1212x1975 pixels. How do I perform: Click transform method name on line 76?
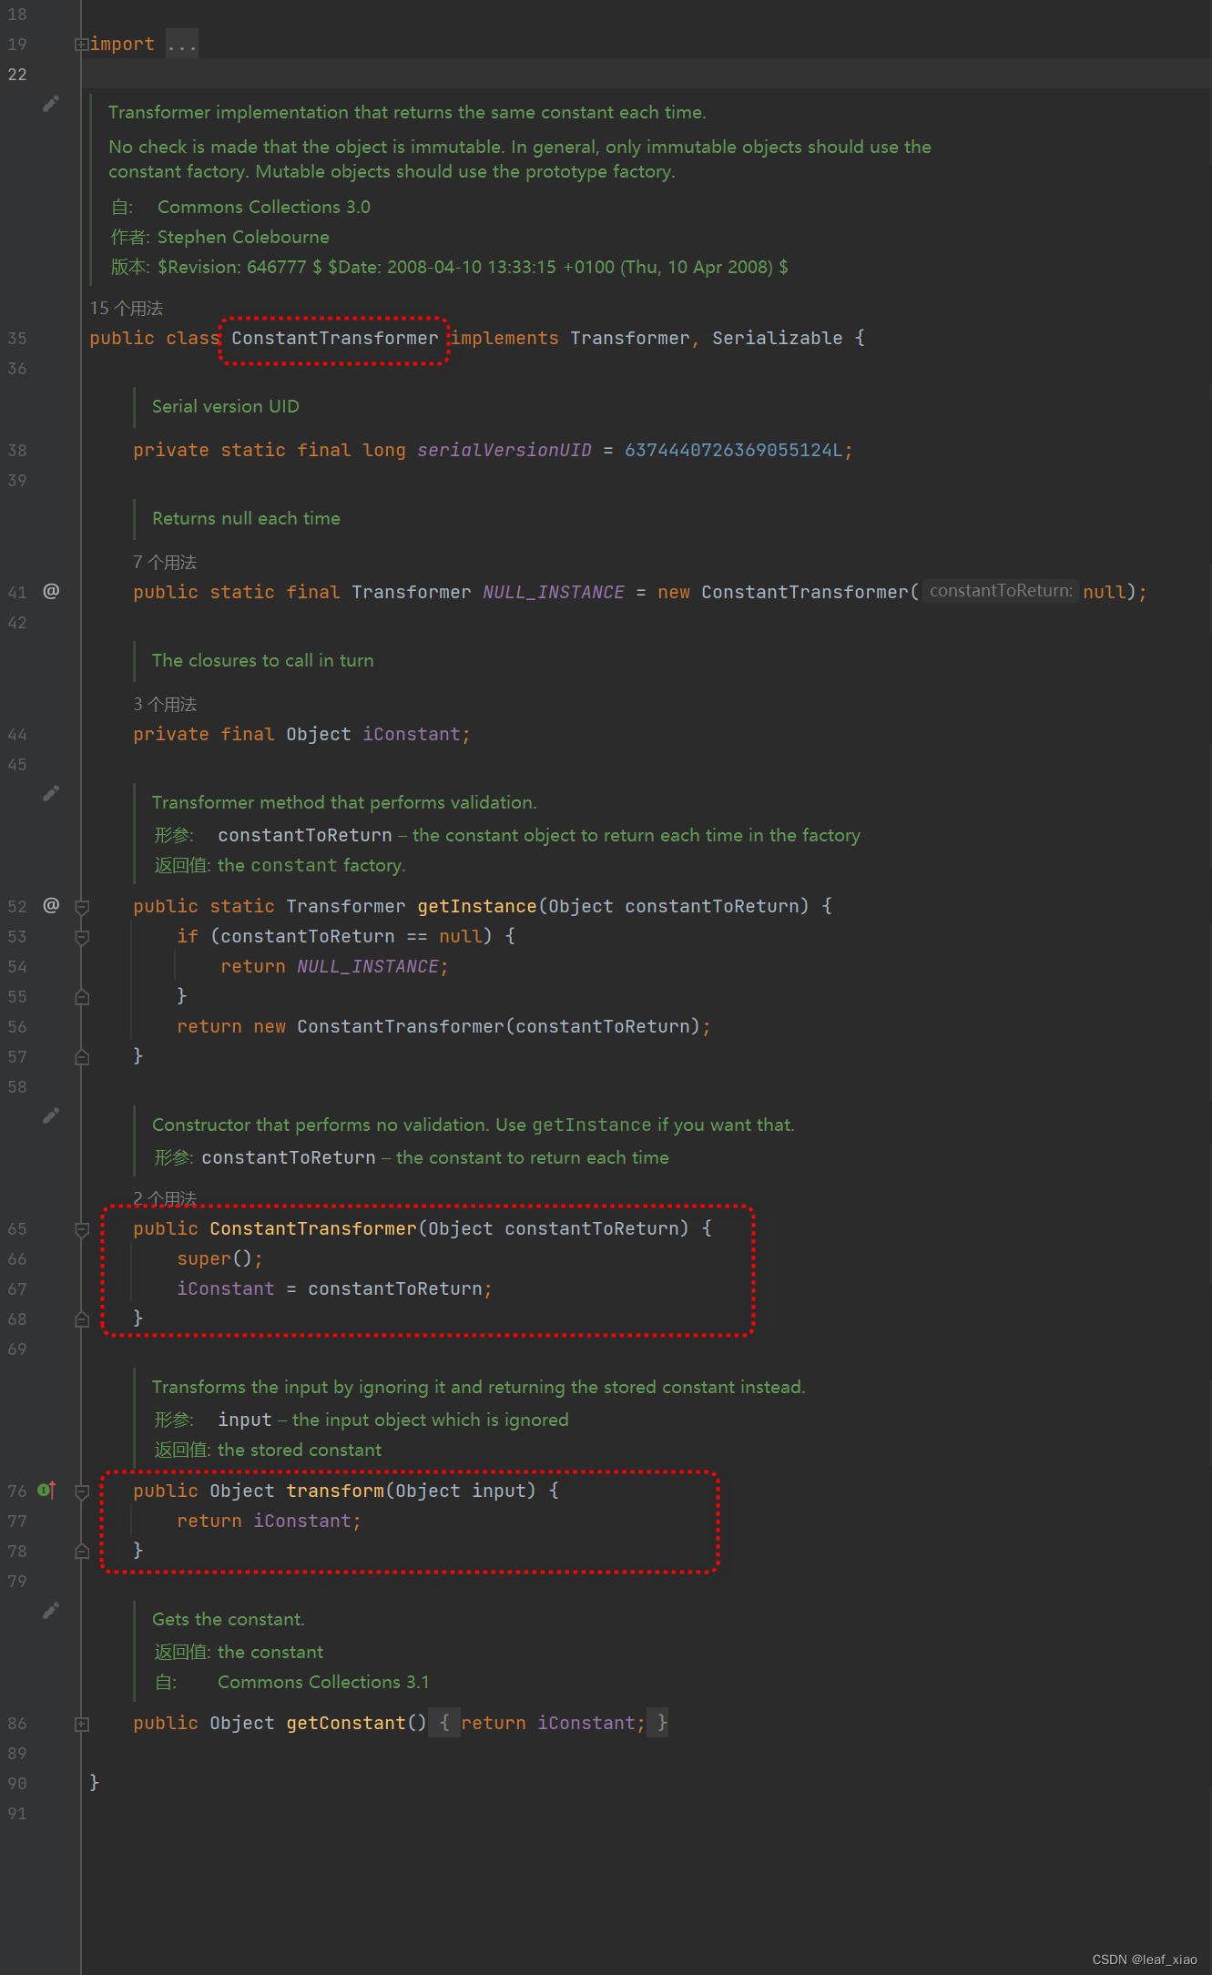pyautogui.click(x=335, y=1491)
